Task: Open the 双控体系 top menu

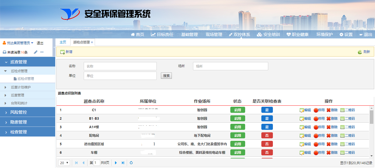Action: pyautogui.click(x=239, y=35)
